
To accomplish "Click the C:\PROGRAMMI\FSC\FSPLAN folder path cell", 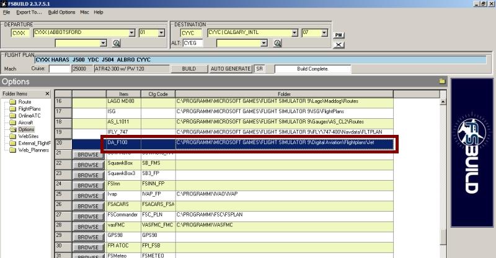I will (x=285, y=217).
